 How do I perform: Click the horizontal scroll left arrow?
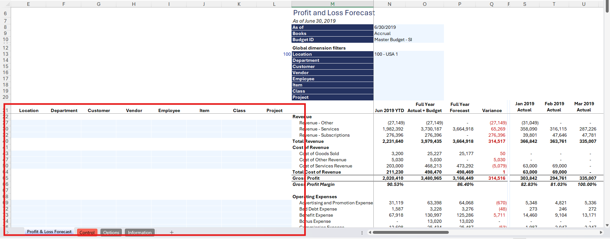click(370, 232)
